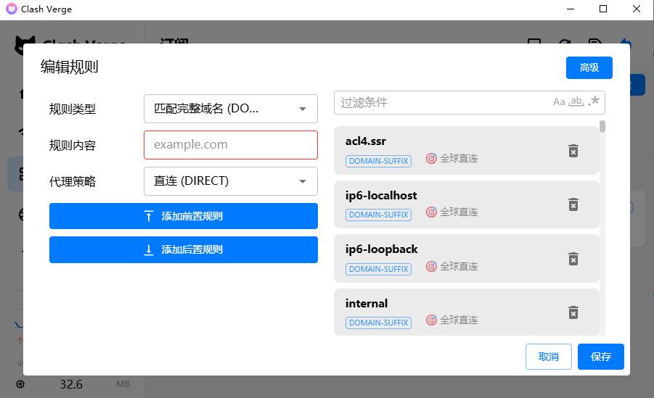Click DOMAIN-SUFFIX tag of ip6-loopback
The image size is (654, 398).
378,269
